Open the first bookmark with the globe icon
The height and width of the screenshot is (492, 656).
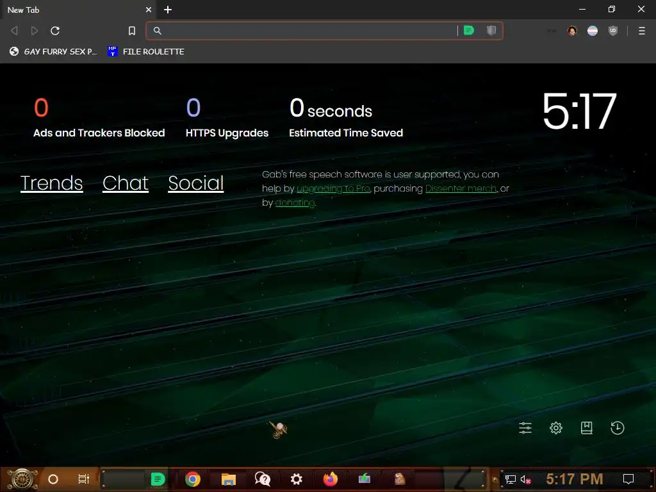pos(53,51)
